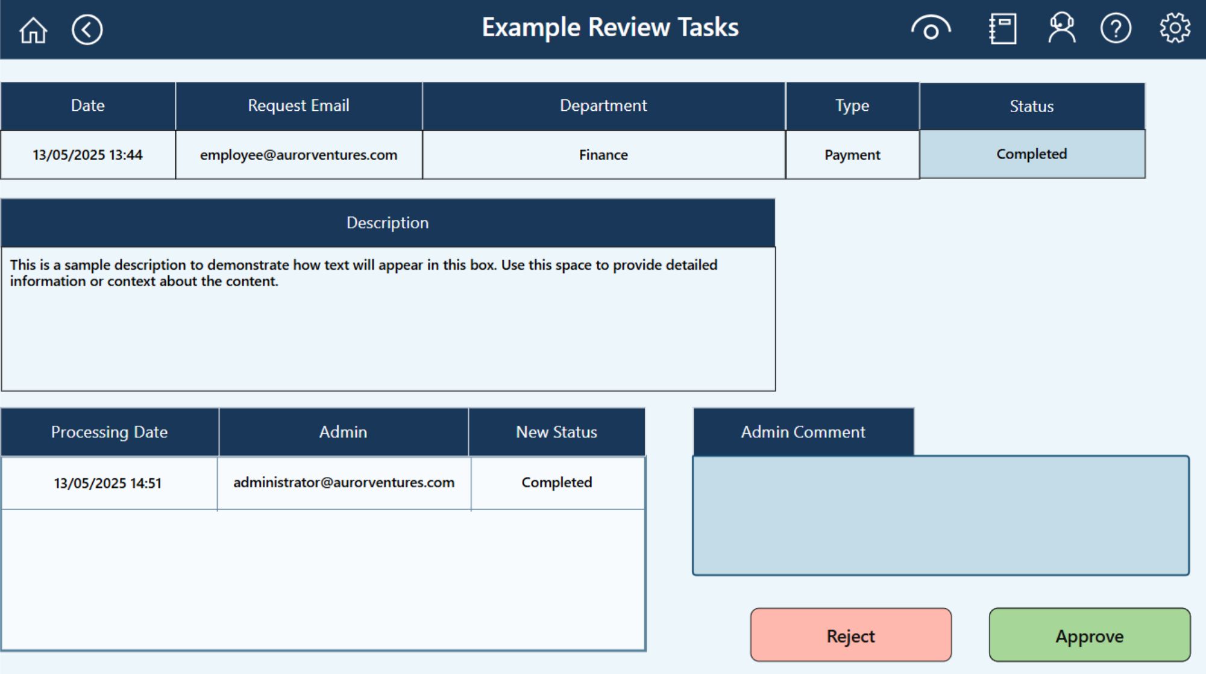Click the employee@aurorventures.com request email
This screenshot has width=1206, height=674.
click(x=298, y=155)
